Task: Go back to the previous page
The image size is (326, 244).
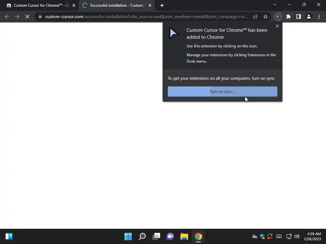Action: (7, 17)
